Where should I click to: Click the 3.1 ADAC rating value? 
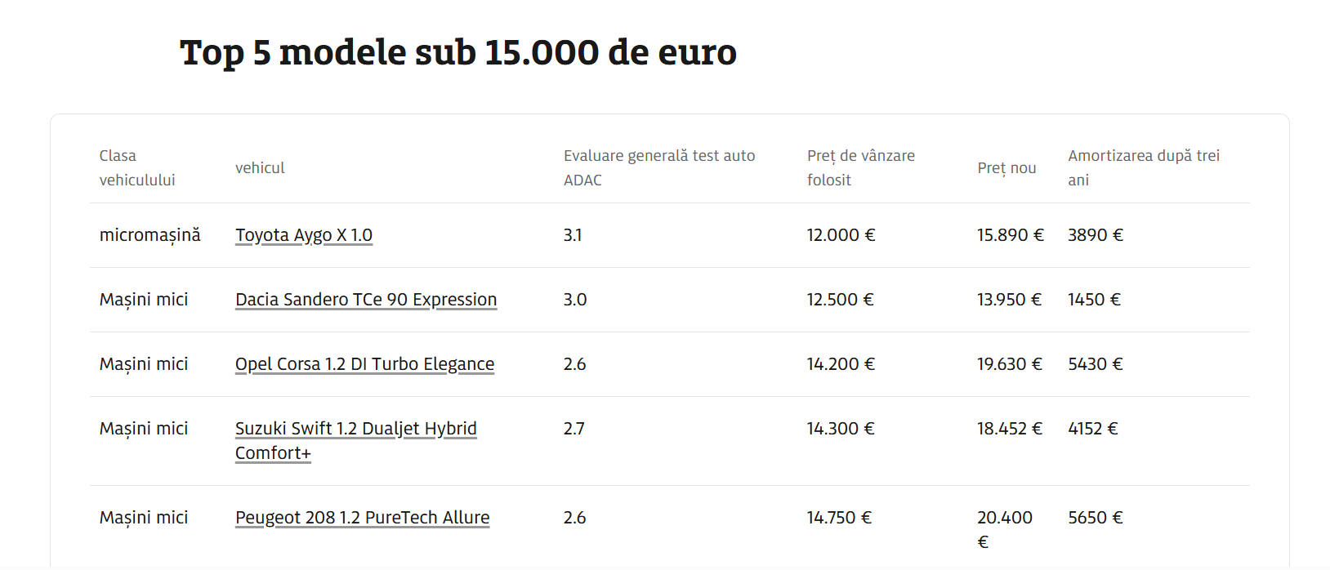coord(572,235)
